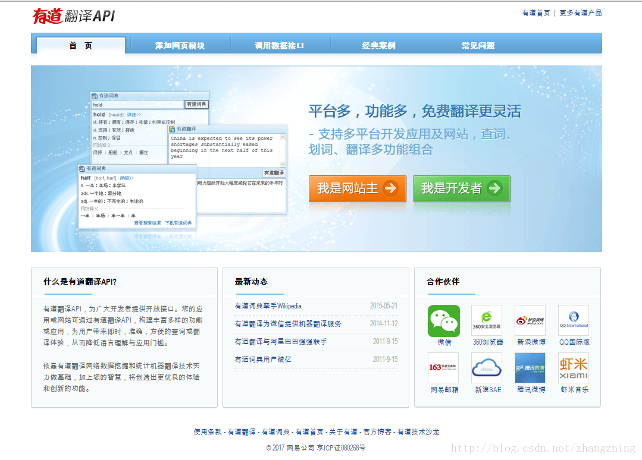Open news 有道翻译与阿里巴巴强强联手
The width and height of the screenshot is (642, 460).
click(x=281, y=341)
